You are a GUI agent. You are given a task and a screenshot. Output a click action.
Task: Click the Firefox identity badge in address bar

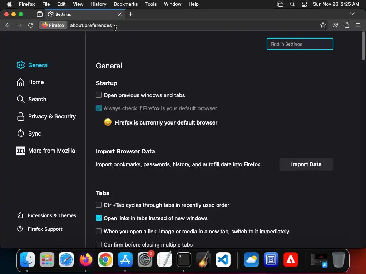[x=53, y=25]
